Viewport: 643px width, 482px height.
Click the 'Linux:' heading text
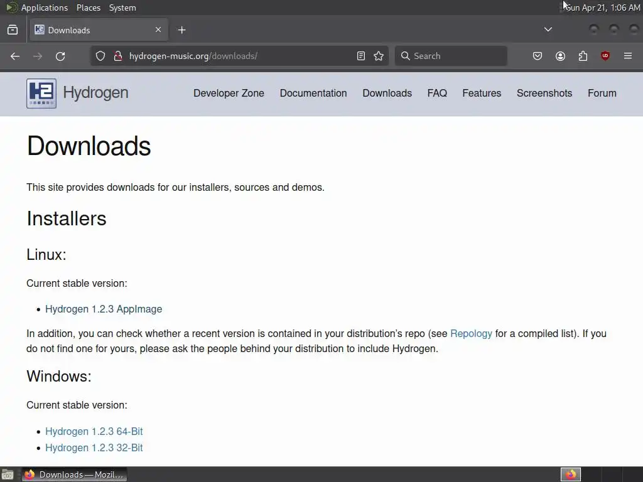pyautogui.click(x=46, y=255)
